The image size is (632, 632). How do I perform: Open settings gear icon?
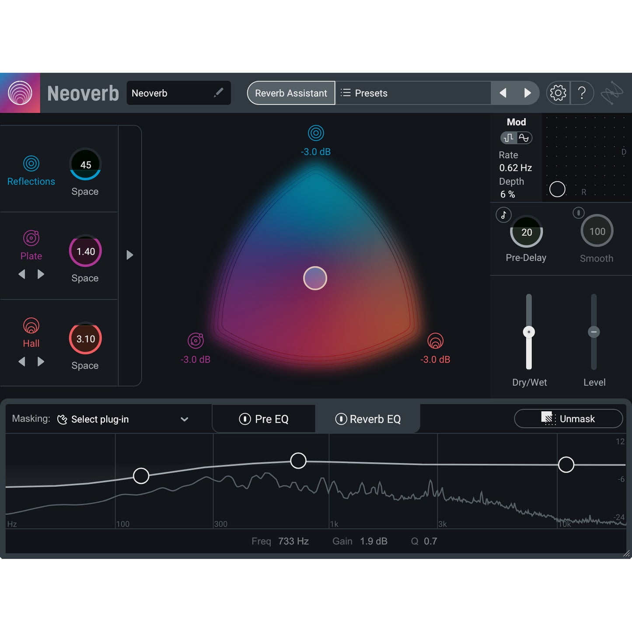coord(558,93)
